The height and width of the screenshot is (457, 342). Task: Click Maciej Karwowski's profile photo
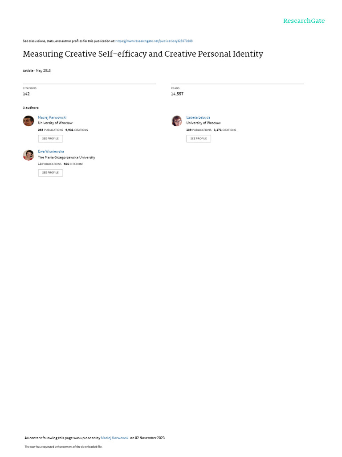tap(28, 120)
